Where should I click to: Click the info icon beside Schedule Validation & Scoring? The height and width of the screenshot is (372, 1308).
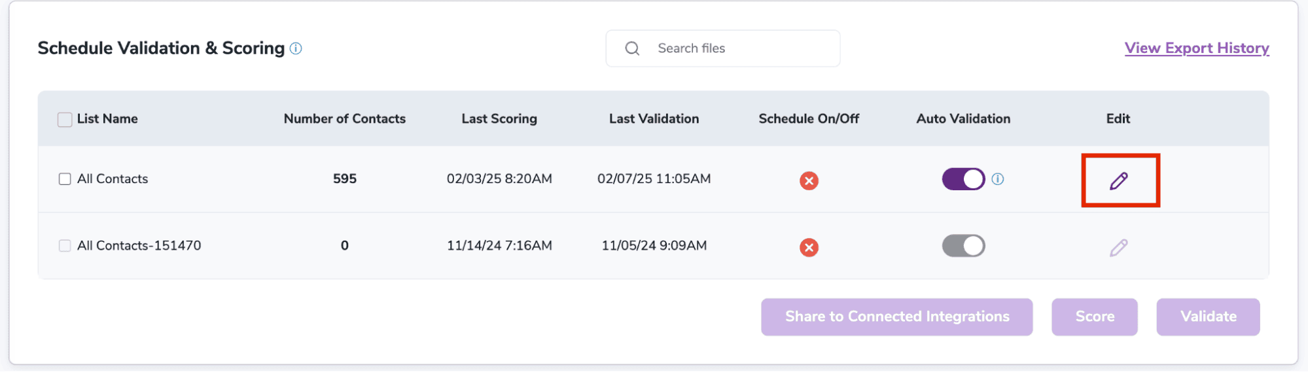(x=296, y=48)
